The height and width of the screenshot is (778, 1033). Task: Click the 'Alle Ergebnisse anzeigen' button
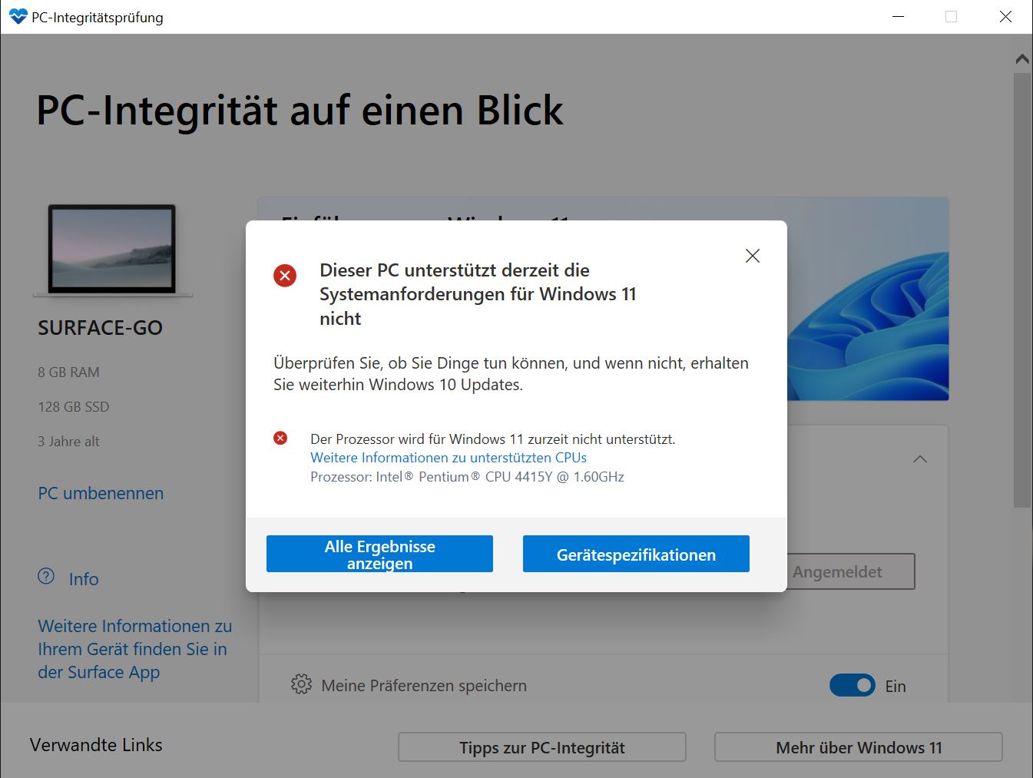pos(379,554)
